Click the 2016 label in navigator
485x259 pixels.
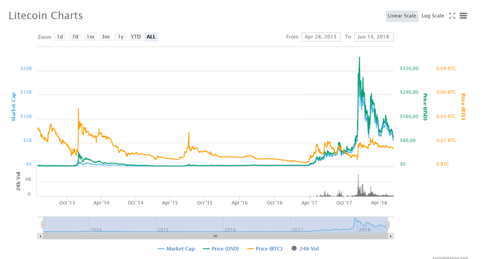click(230, 230)
